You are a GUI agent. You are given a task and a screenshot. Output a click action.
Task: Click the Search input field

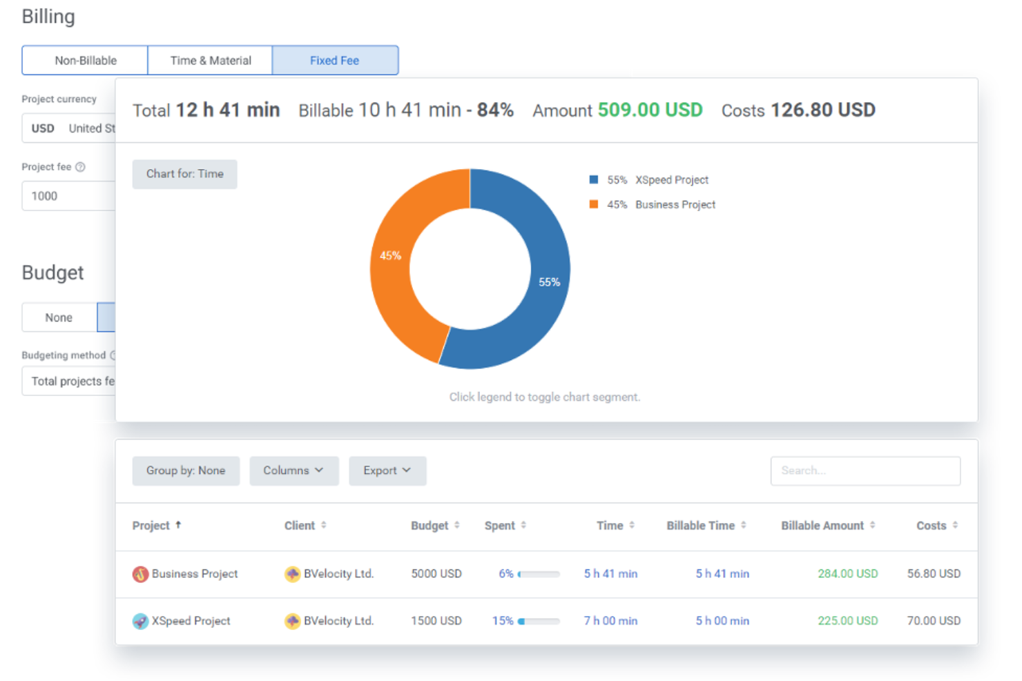pos(865,471)
